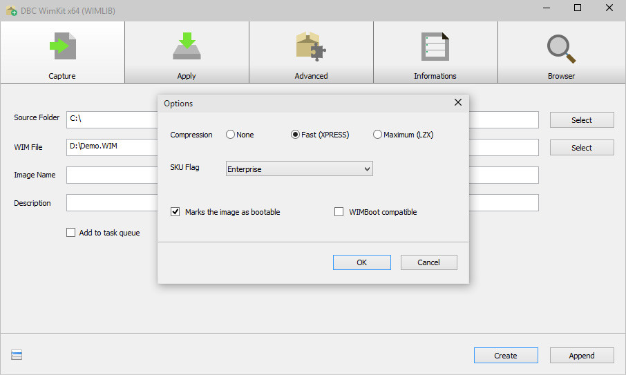626x375 pixels.
Task: Minimize the DBC WimKit window
Action: click(x=547, y=8)
